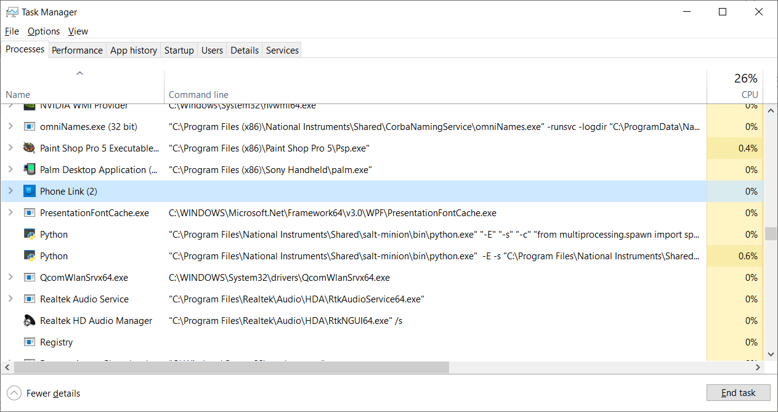Click the Python icon on the 0.6% CPU row
Screen dimensions: 778x412
[29, 256]
